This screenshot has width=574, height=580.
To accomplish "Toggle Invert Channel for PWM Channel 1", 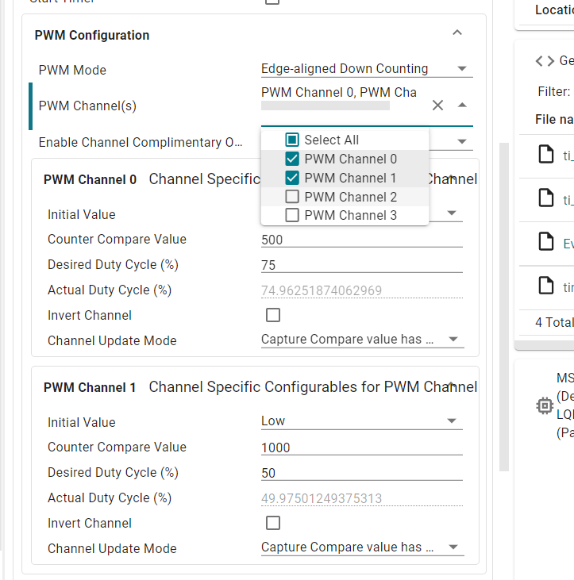I will click(273, 523).
